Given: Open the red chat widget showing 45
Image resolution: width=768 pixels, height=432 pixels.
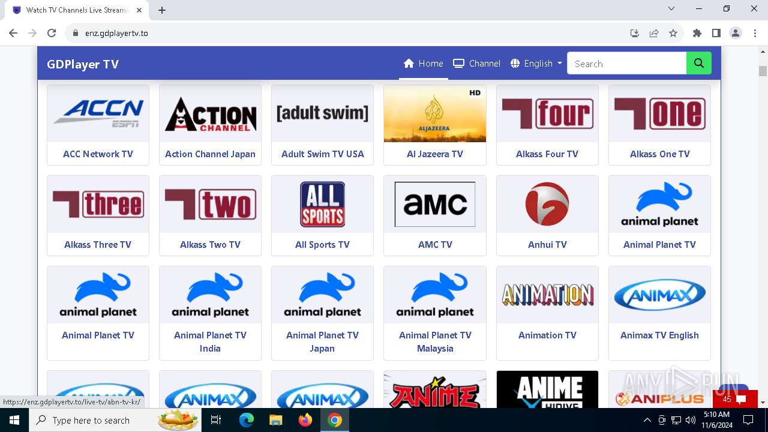Looking at the screenshot, I should click(x=735, y=399).
